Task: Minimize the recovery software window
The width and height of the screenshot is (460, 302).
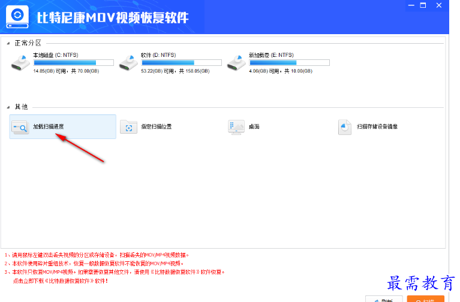Action: coord(411,5)
